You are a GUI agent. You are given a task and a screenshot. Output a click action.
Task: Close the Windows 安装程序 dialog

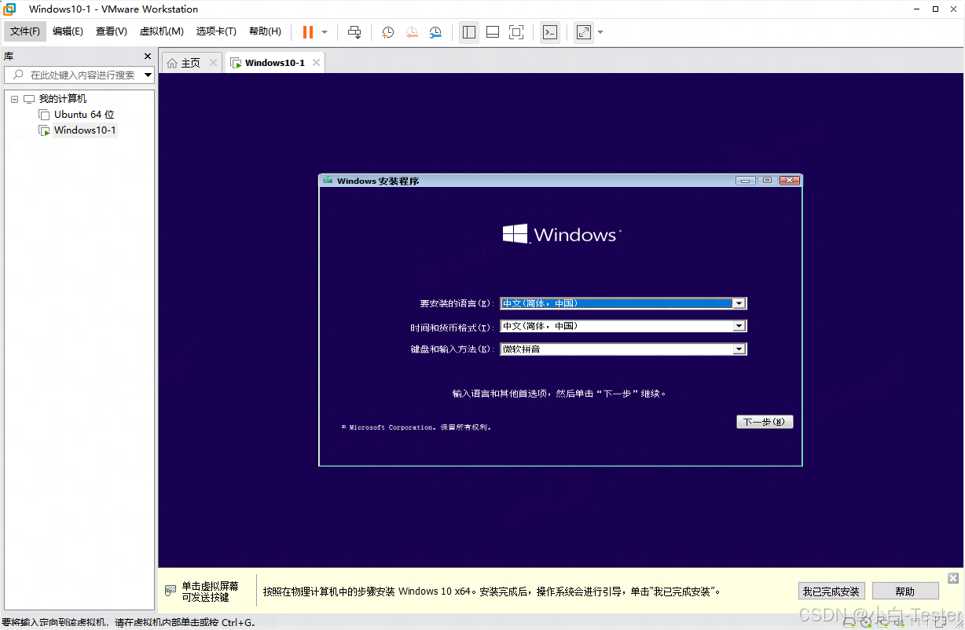coord(790,180)
